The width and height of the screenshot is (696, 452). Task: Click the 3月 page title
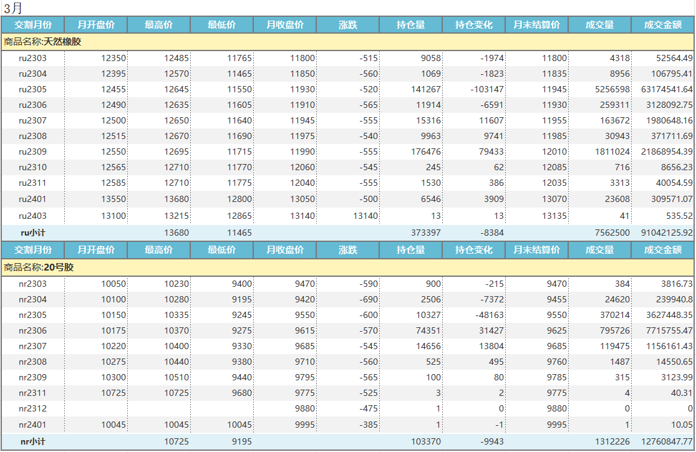point(12,7)
